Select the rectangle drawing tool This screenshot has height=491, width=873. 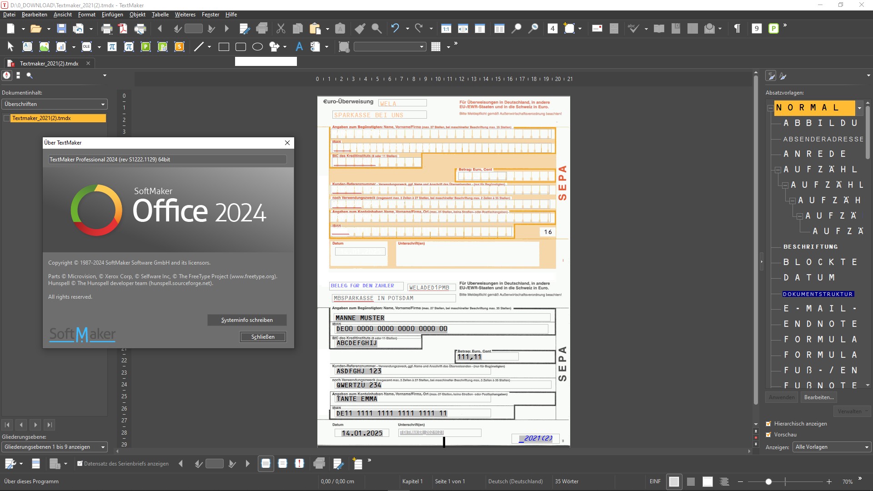224,47
